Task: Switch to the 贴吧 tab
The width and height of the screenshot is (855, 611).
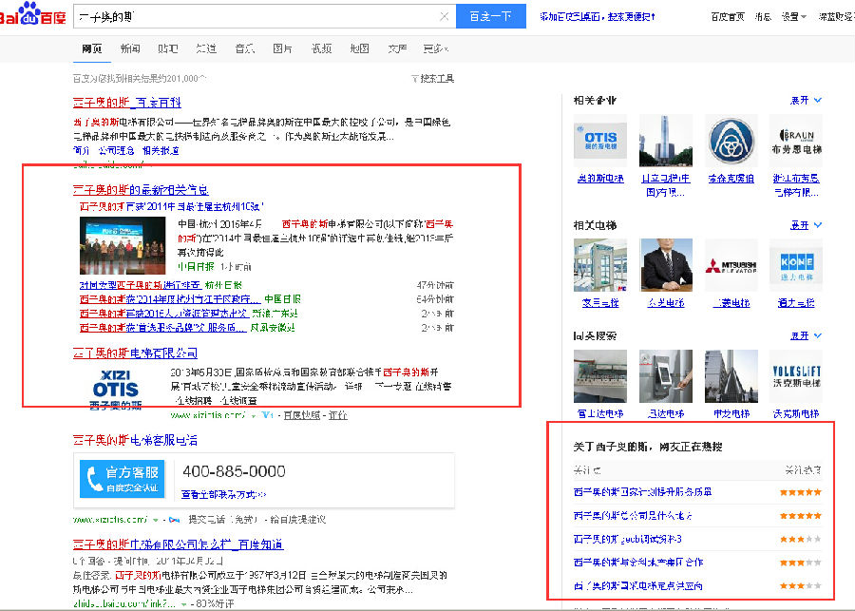Action: pos(168,48)
